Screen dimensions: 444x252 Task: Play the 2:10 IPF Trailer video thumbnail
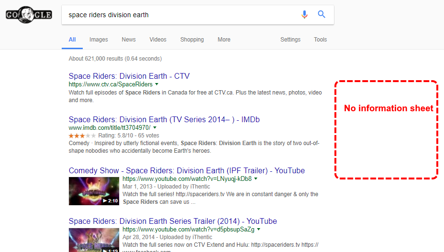coord(94,191)
